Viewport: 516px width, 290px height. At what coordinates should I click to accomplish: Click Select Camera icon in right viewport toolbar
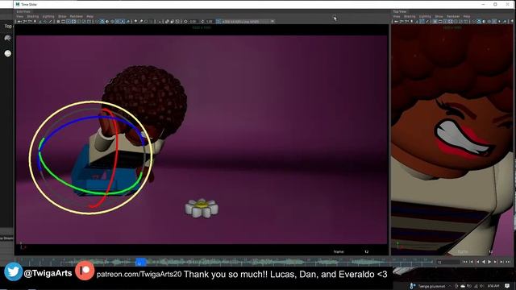coord(396,22)
